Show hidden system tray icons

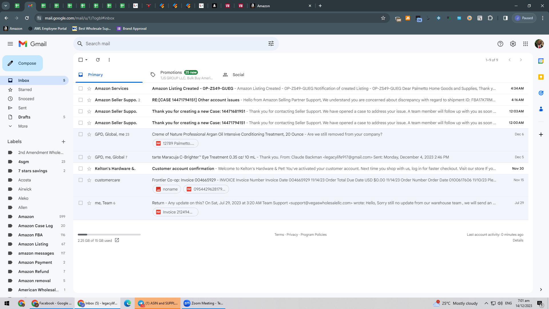486,303
